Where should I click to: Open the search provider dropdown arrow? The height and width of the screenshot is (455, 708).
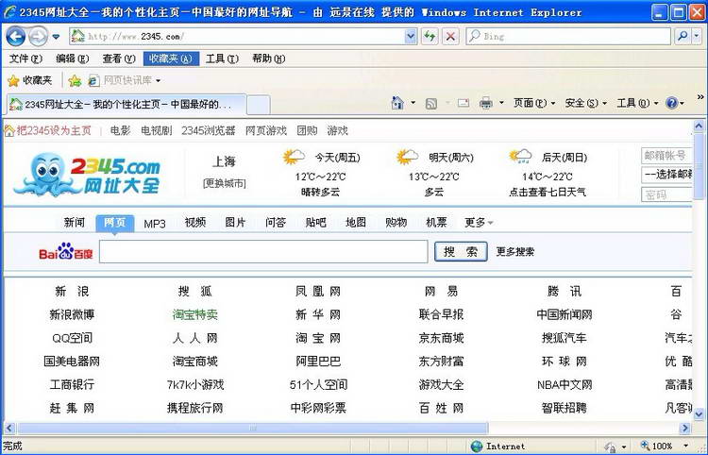point(698,36)
